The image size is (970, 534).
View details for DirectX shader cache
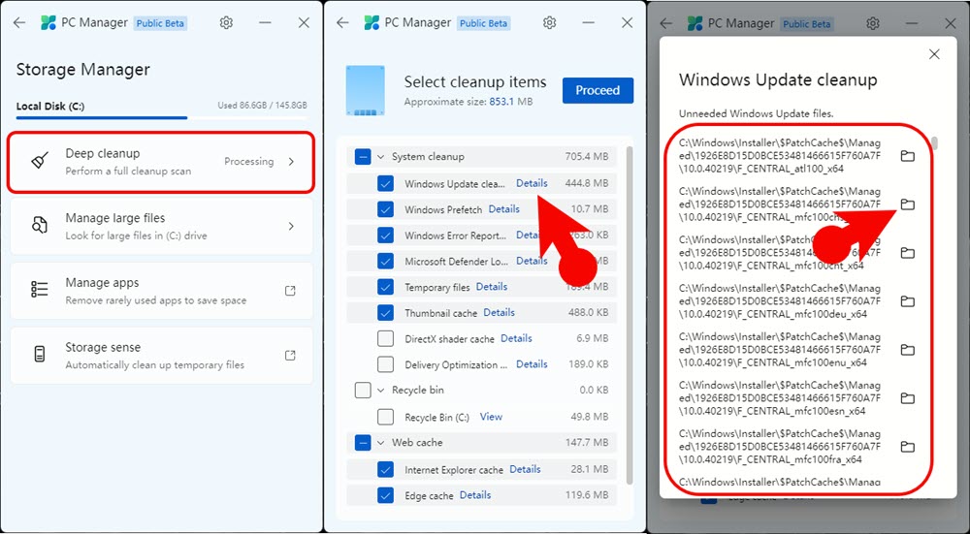point(517,338)
